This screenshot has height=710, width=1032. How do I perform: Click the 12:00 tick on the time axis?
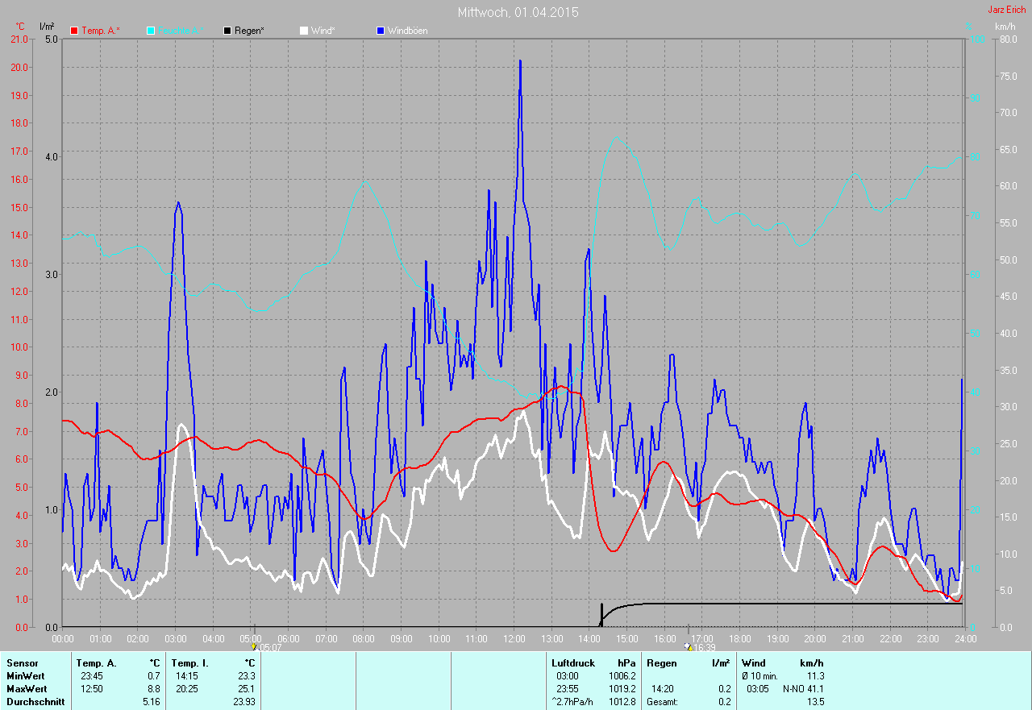click(x=514, y=638)
